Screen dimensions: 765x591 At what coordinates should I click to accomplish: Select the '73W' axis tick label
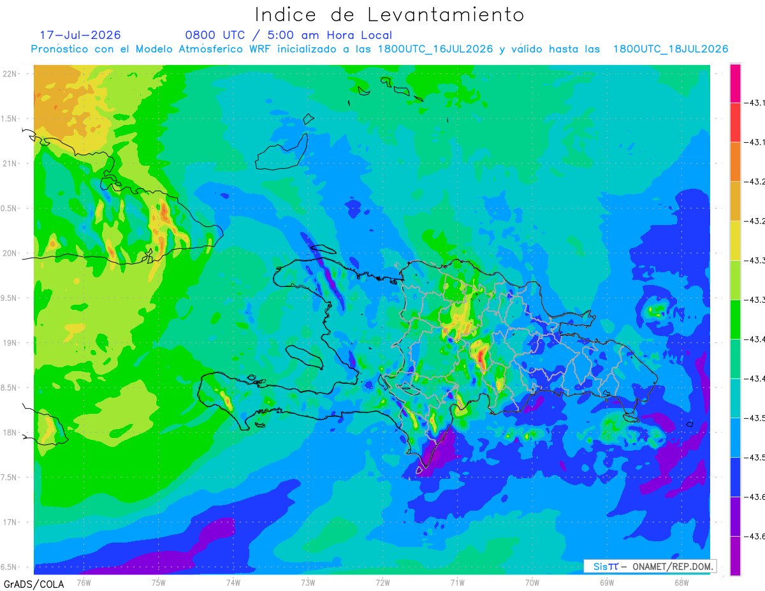point(308,581)
